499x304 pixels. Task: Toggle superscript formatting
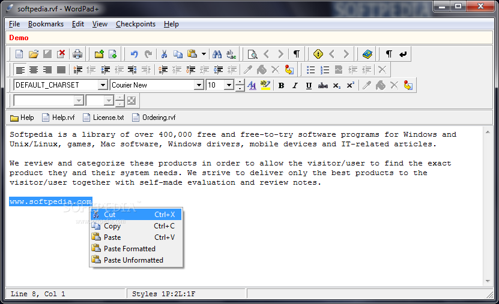tap(351, 85)
